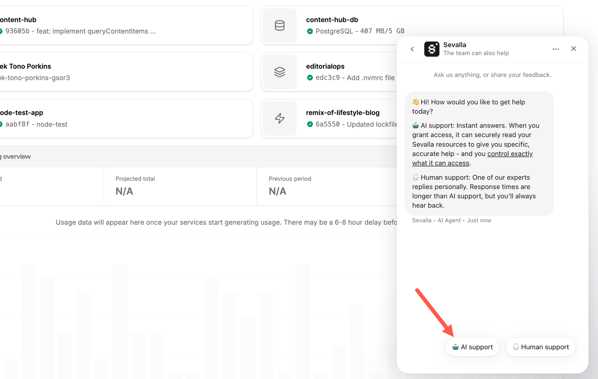Click green status check next to PostgreSQL
This screenshot has width=598, height=379.
pos(310,31)
